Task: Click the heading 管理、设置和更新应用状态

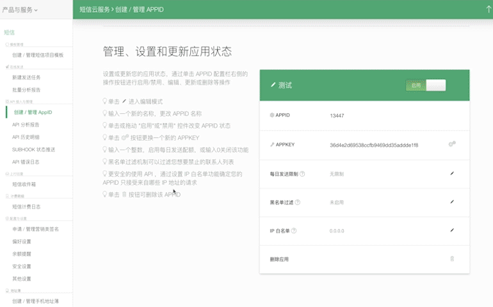Action: coord(167,52)
